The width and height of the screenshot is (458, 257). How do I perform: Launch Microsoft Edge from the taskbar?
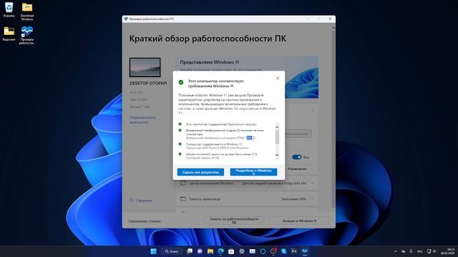(x=221, y=251)
